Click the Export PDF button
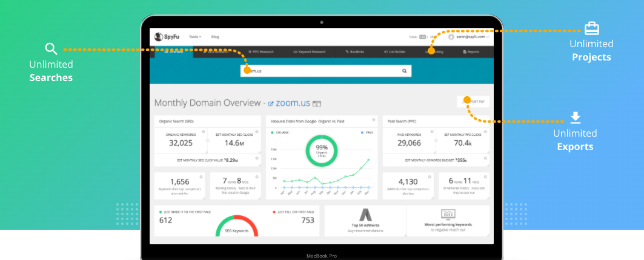Viewport: 644px width, 260px height. click(473, 102)
